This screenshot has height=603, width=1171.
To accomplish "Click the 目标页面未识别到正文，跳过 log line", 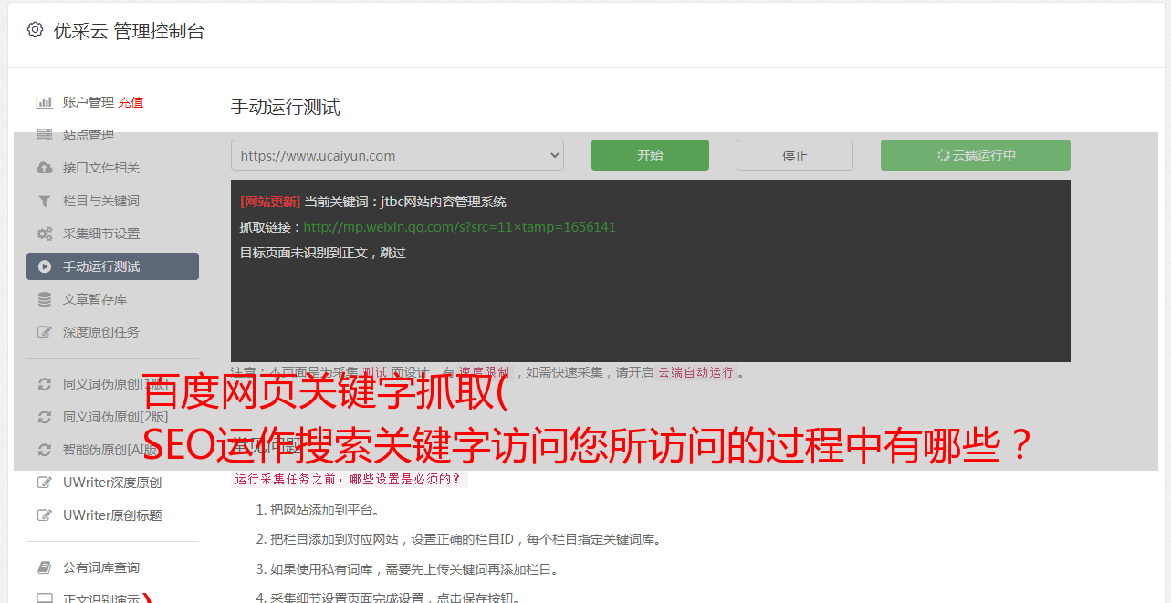I will point(322,253).
